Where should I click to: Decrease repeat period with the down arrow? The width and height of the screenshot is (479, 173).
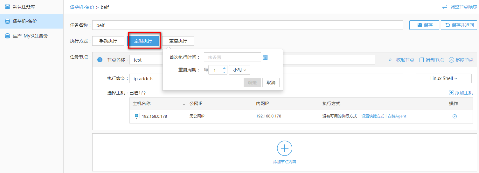coord(224,72)
